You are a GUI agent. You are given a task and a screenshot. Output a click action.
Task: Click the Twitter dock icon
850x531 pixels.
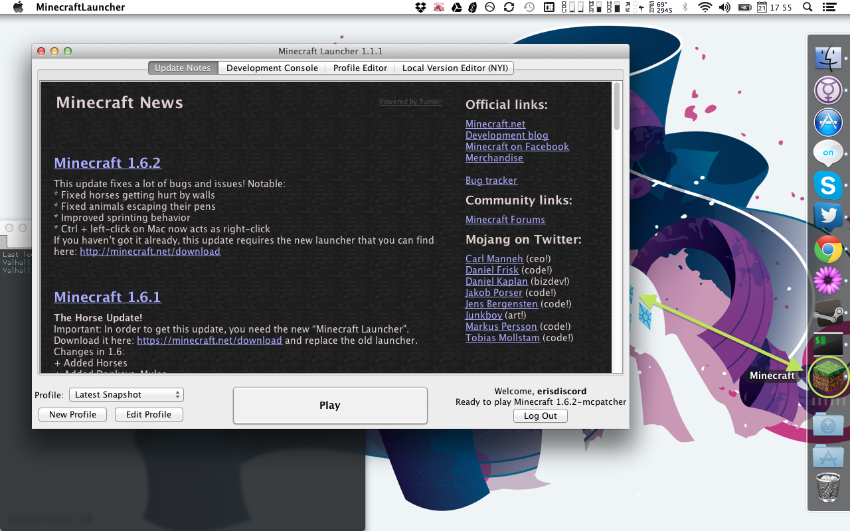pyautogui.click(x=828, y=216)
